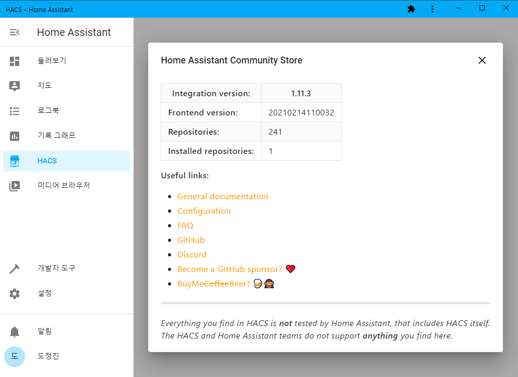Open the three-dot menu in title bar
Screen dimensions: 518x377
[432, 9]
